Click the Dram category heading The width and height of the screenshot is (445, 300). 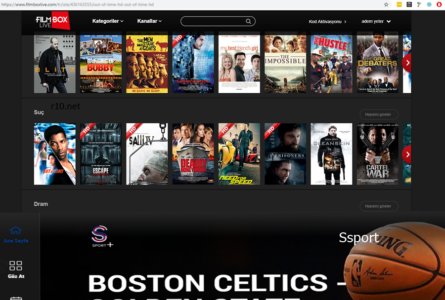coord(41,204)
